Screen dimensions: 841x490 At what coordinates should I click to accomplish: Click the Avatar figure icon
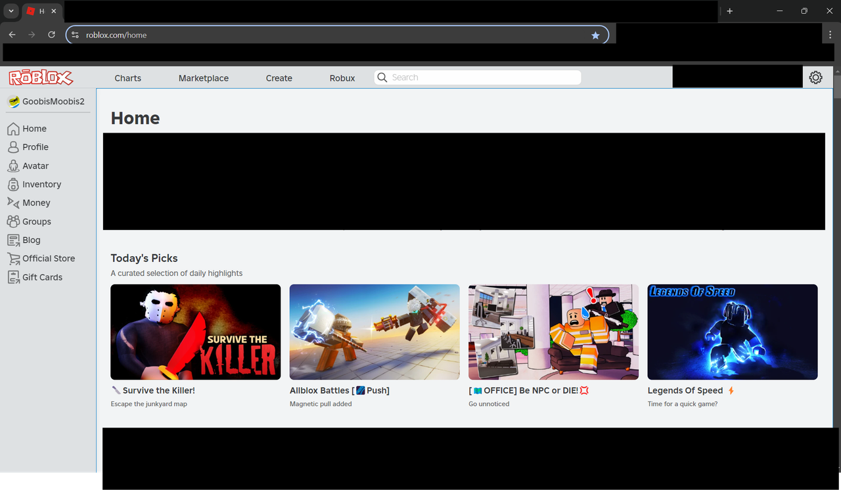[x=13, y=166]
